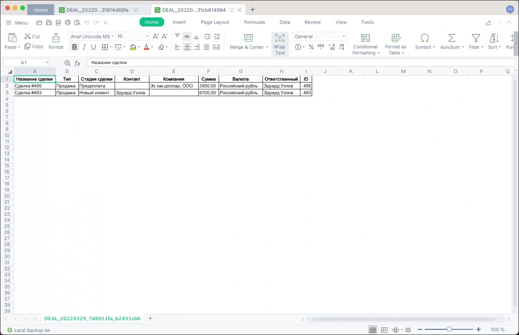Open the Page Layout ribbon tab
The height and width of the screenshot is (335, 519).
tap(215, 22)
